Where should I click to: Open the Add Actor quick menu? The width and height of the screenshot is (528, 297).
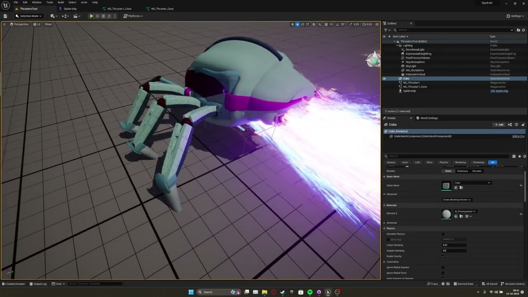(x=52, y=16)
